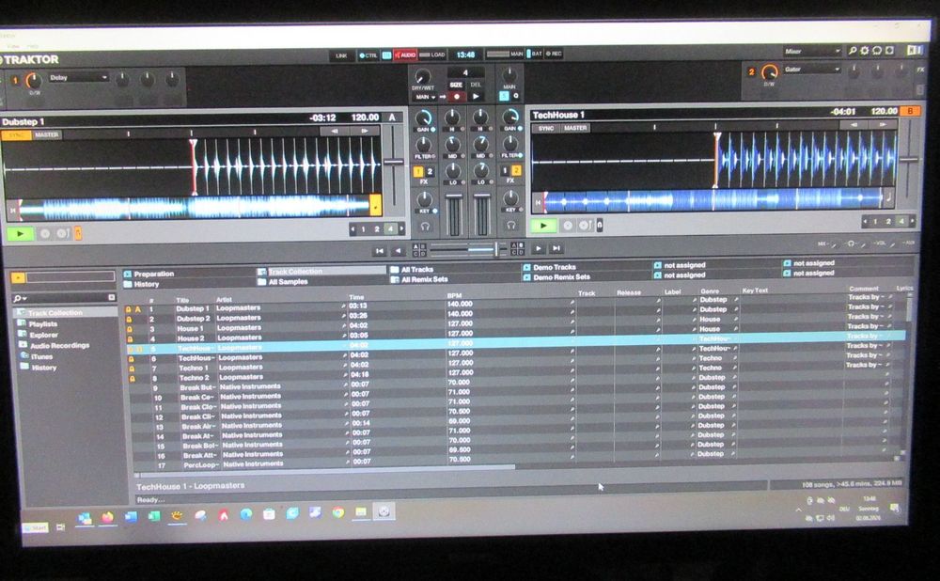Click the loop recorder play button

(x=476, y=96)
